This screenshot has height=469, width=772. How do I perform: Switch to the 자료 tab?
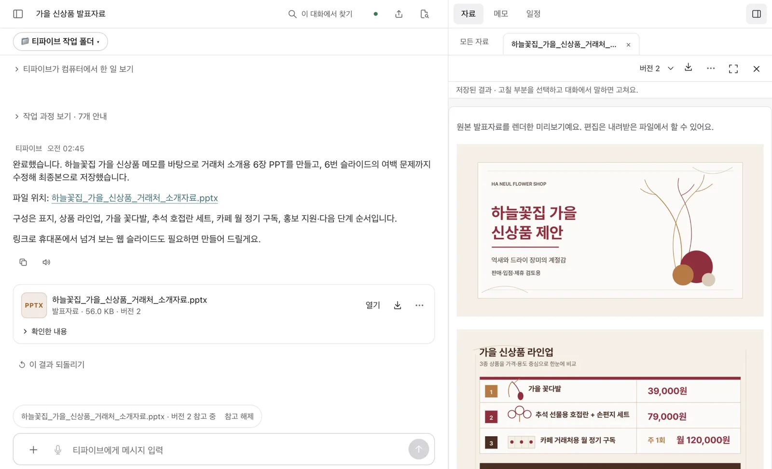468,14
